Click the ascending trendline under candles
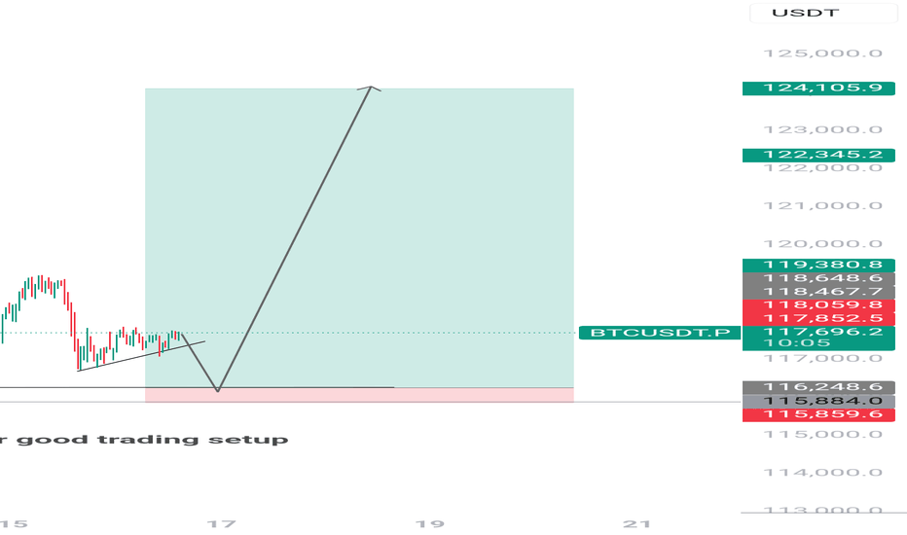907x535 pixels. [141, 356]
